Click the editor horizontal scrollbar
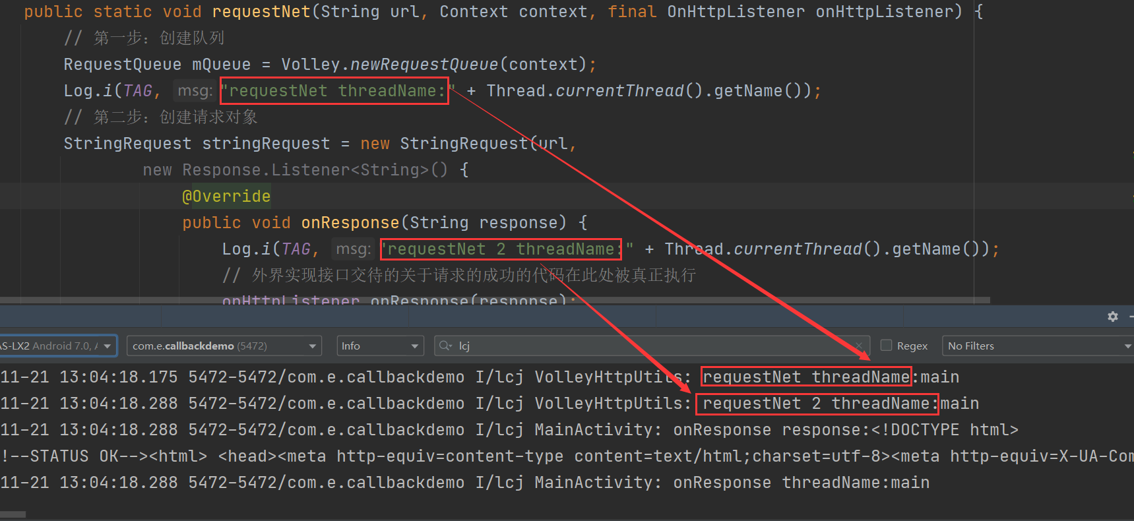Screen dimensions: 1134x521 (x=495, y=300)
